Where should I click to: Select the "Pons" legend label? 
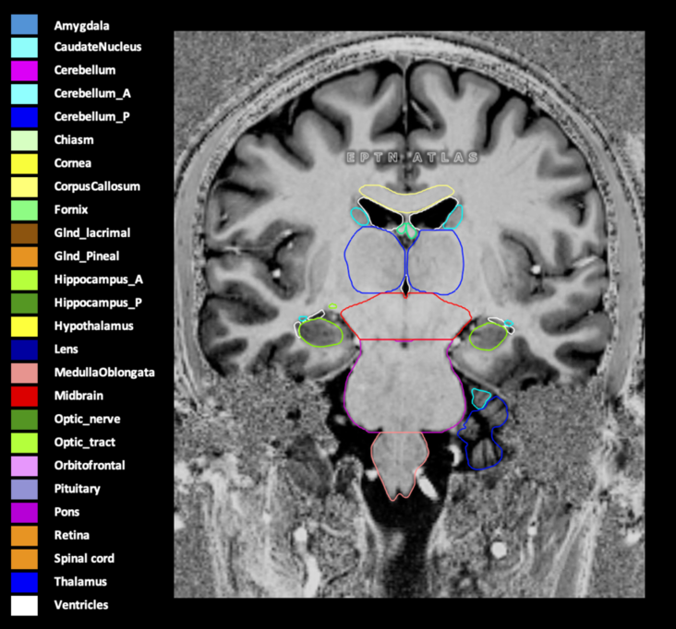click(x=66, y=512)
